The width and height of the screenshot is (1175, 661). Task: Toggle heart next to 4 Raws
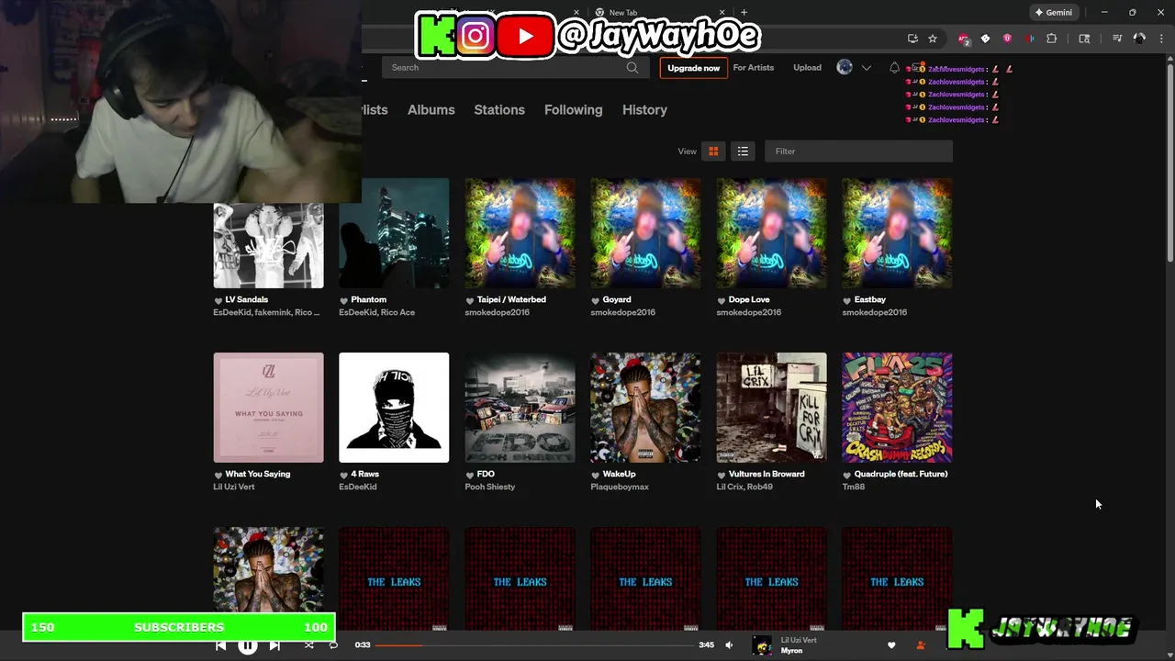pos(343,475)
